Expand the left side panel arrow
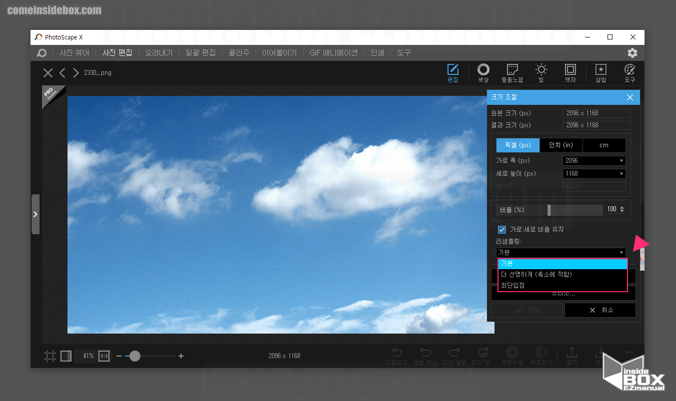This screenshot has height=401, width=676. tap(35, 214)
